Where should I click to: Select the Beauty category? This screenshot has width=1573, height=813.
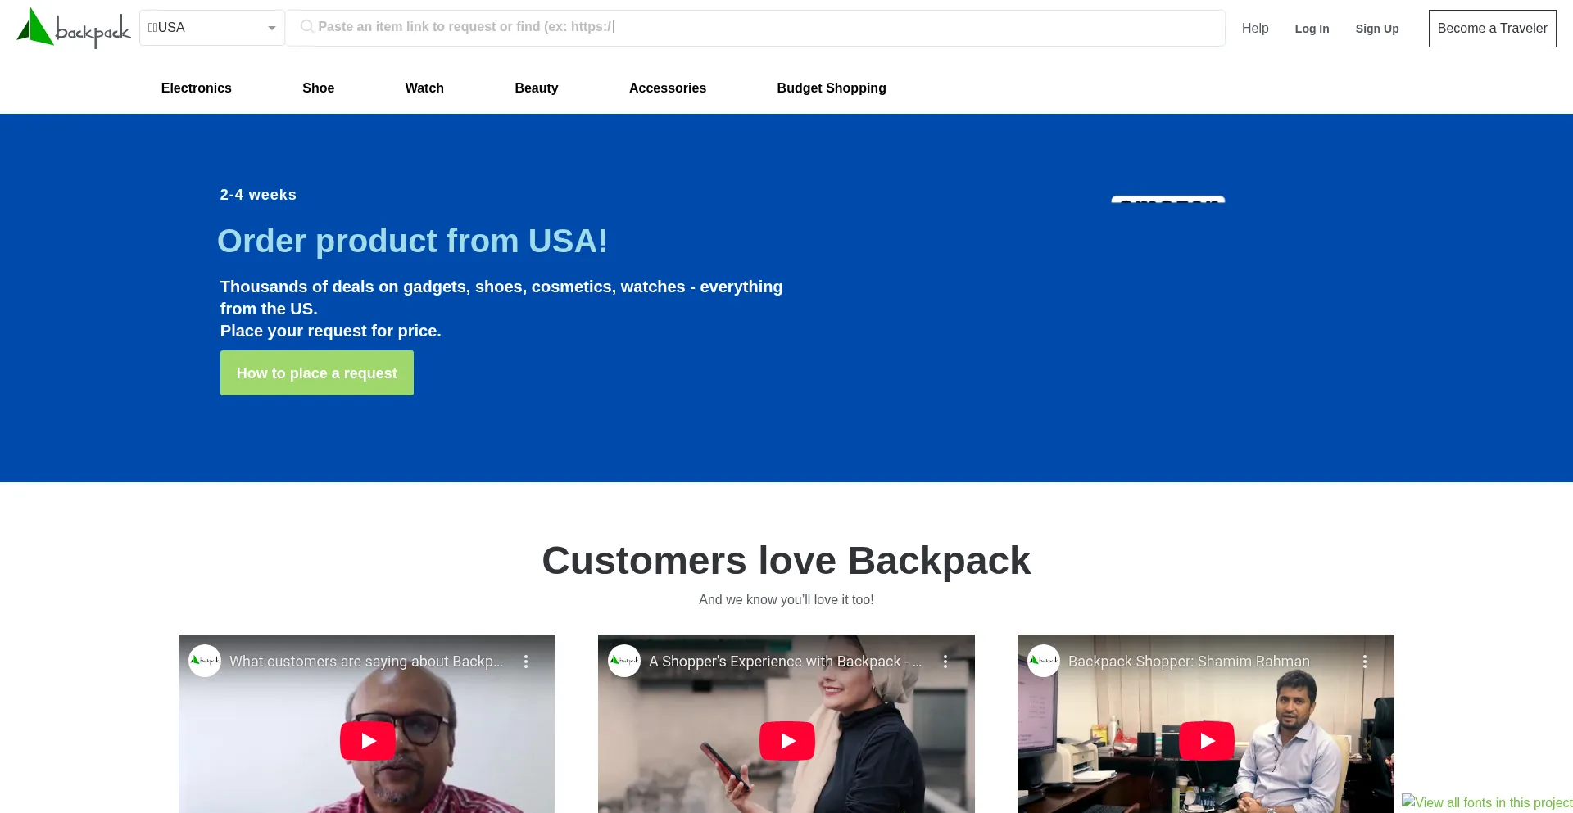point(537,88)
